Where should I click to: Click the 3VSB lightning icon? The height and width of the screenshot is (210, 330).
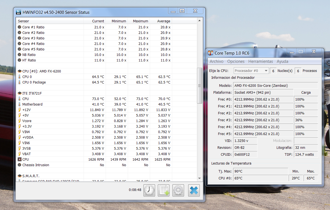coord(19,149)
